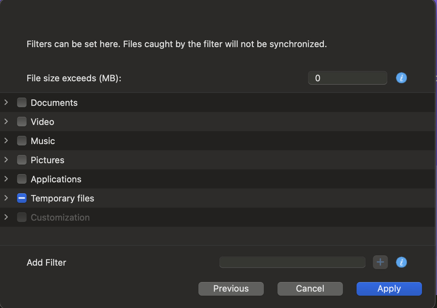437x308 pixels.
Task: Select the Applications row label
Action: click(x=56, y=179)
